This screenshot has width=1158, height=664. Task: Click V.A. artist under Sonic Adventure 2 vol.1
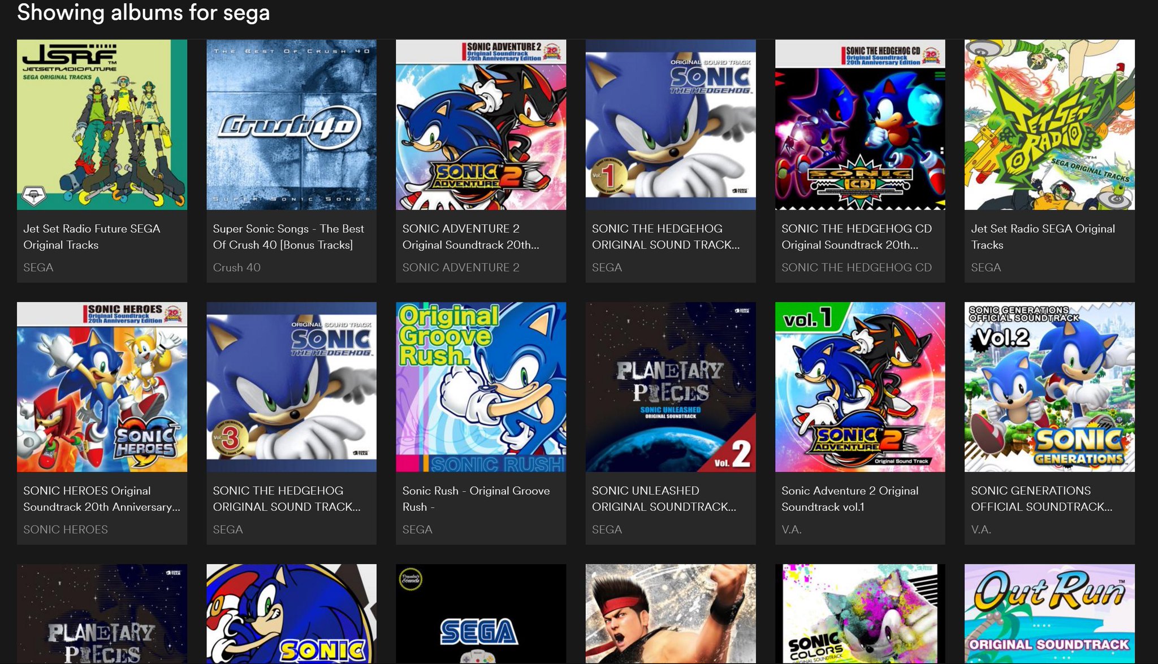[791, 530]
